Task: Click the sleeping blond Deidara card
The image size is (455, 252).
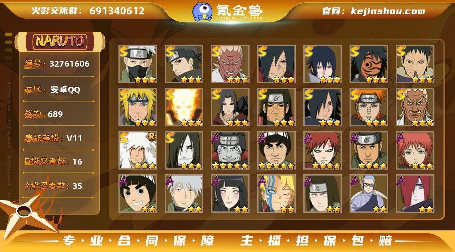Action: pos(276,194)
